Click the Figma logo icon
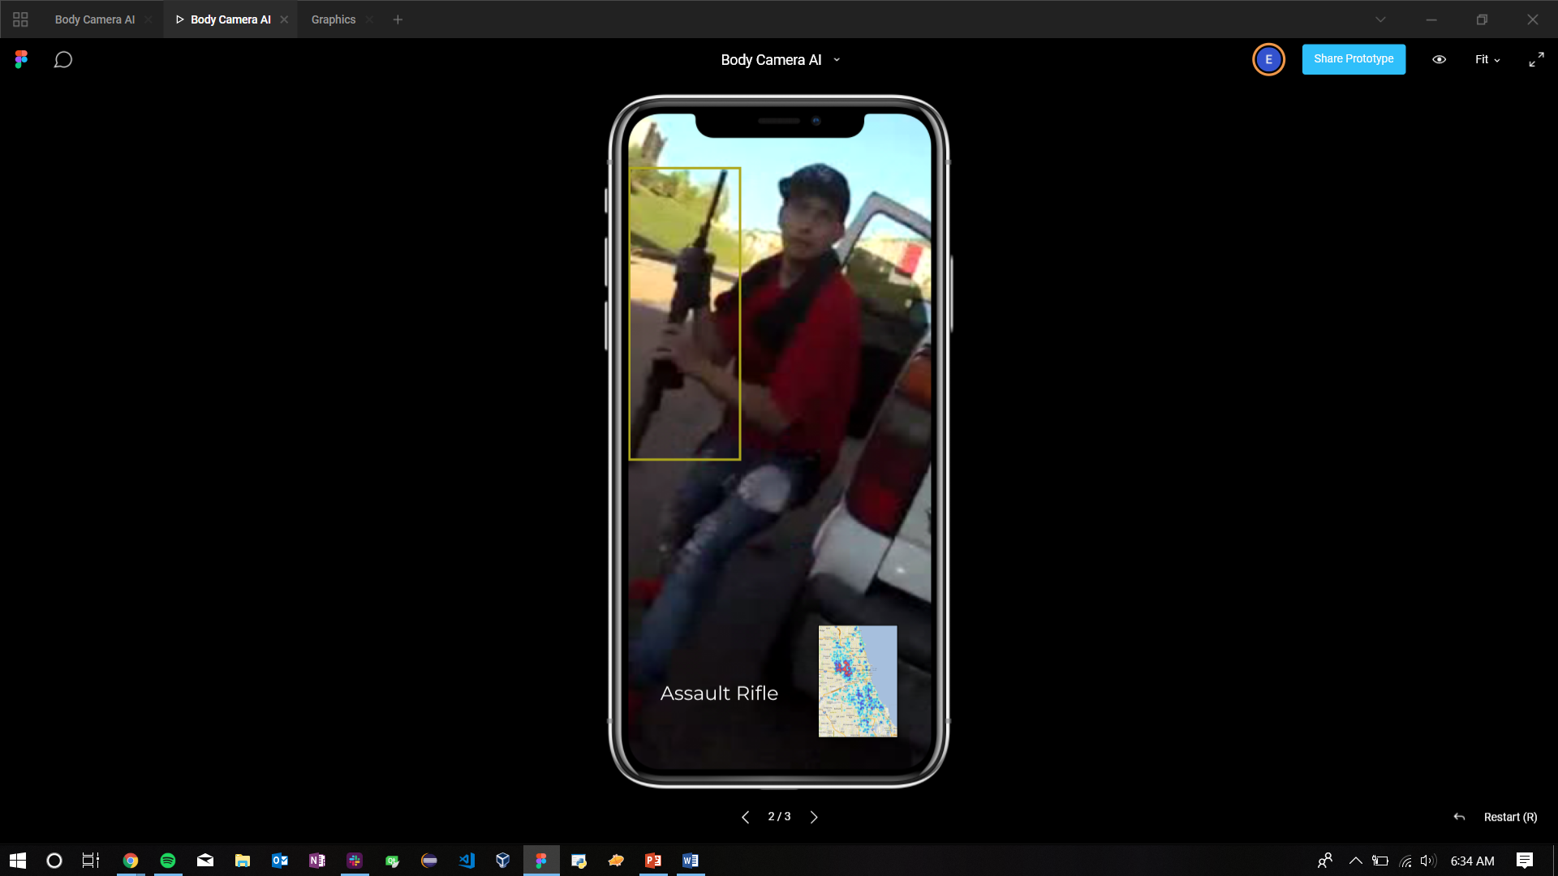The image size is (1558, 876). (21, 59)
